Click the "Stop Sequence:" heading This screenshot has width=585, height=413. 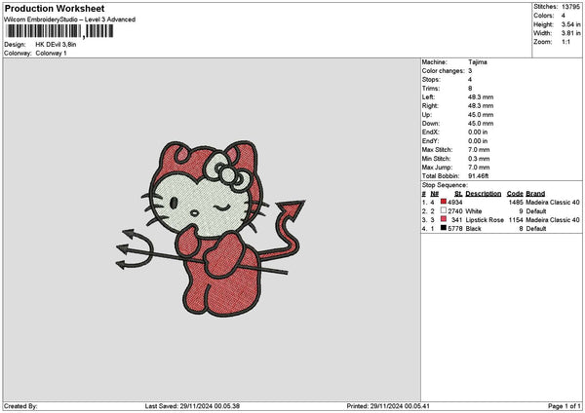445,185
